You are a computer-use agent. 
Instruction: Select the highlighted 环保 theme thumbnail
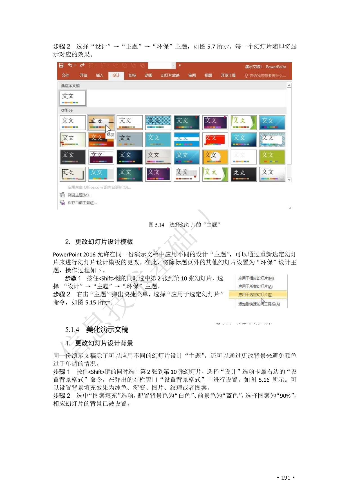click(101, 123)
